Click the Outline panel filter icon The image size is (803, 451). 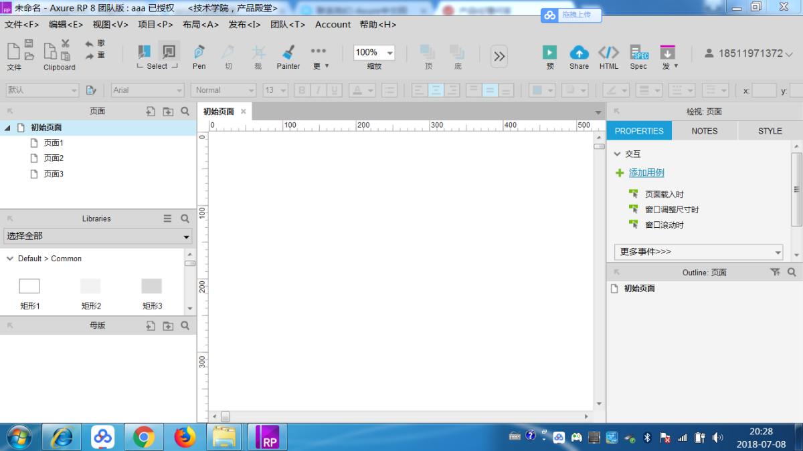pos(775,272)
